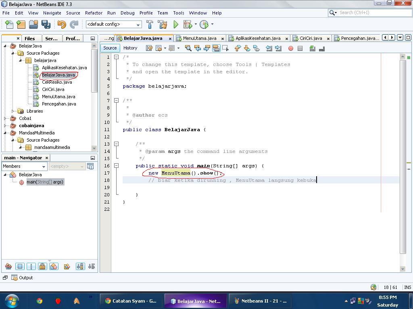This screenshot has height=309, width=413.
Task: Click Clean and Build Project icon
Action: pos(163,25)
